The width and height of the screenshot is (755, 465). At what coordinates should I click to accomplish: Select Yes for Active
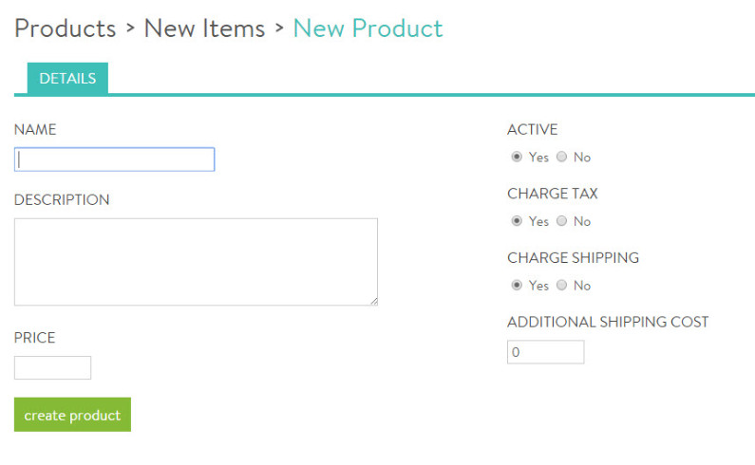tap(517, 157)
